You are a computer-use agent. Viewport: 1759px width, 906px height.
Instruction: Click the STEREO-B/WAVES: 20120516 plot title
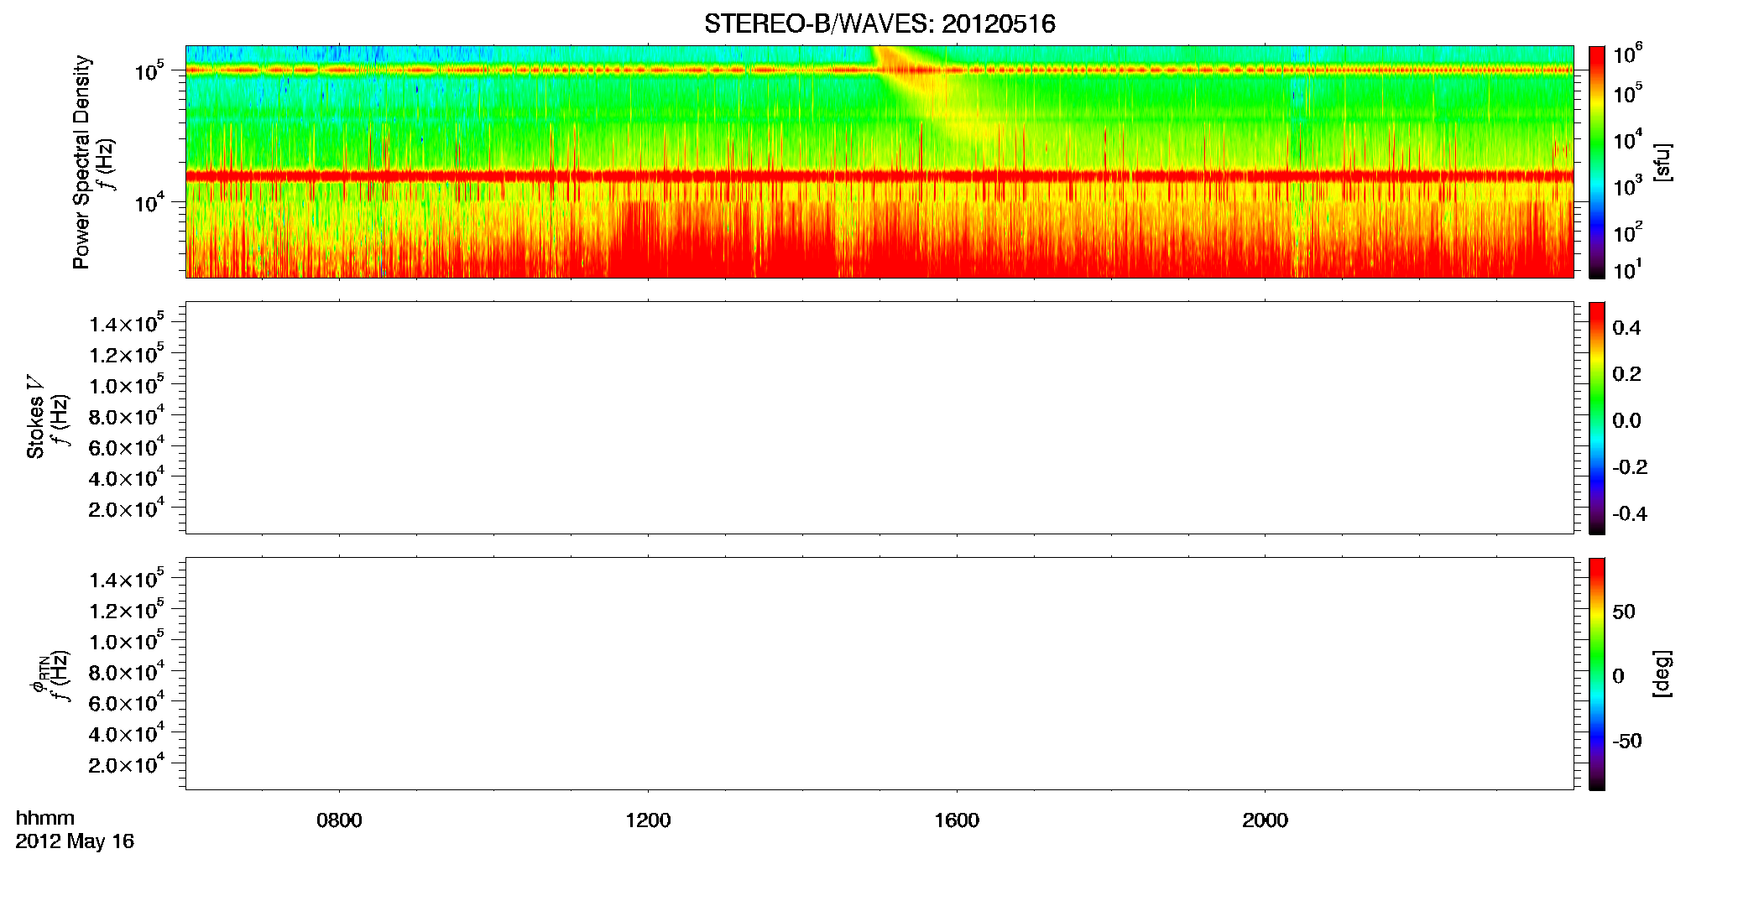pyautogui.click(x=879, y=24)
